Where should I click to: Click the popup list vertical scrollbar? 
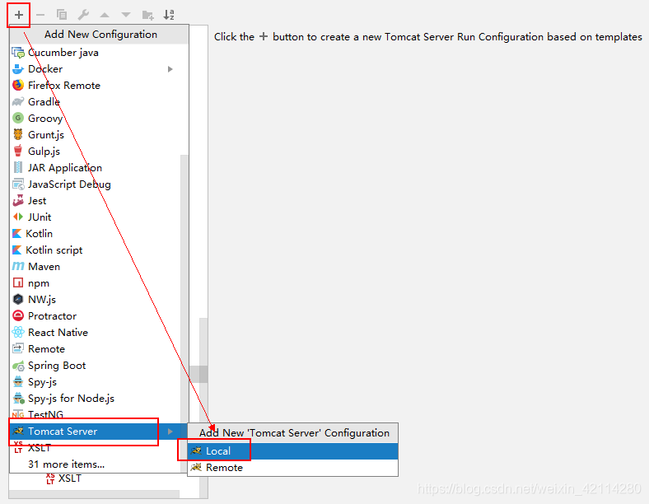184,313
